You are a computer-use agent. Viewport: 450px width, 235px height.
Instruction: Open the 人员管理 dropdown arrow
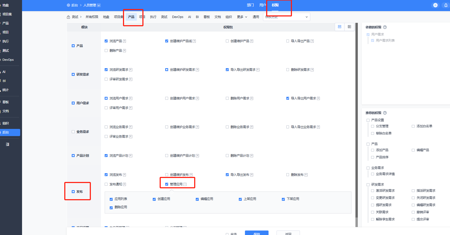[99, 5]
